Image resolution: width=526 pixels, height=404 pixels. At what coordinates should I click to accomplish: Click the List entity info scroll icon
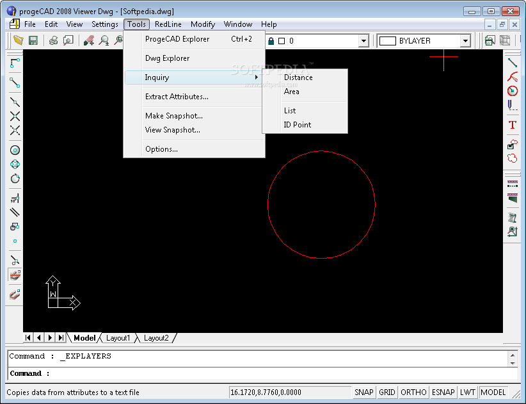coord(513,218)
